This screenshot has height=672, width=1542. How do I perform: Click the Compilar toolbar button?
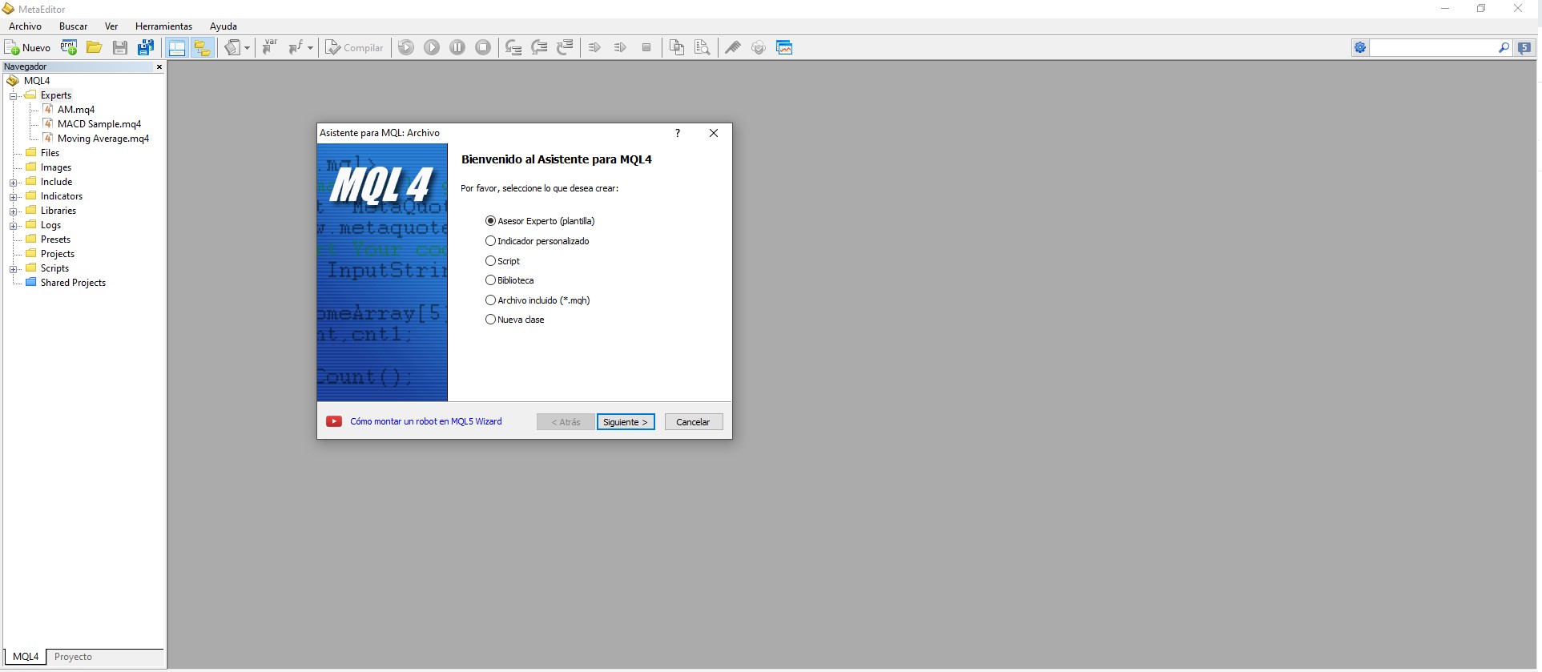(x=354, y=48)
